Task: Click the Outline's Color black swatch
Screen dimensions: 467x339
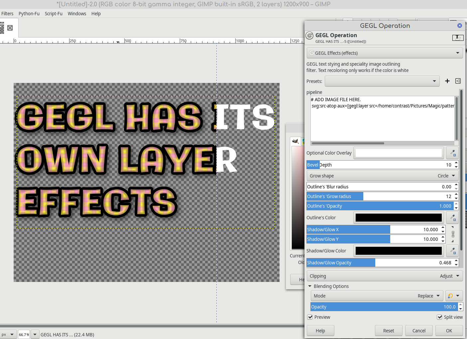Action: coord(399,218)
